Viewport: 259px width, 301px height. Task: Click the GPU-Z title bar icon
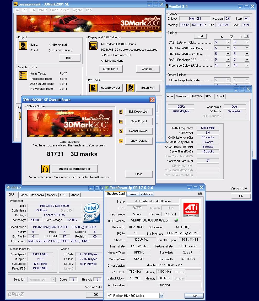click(107, 188)
